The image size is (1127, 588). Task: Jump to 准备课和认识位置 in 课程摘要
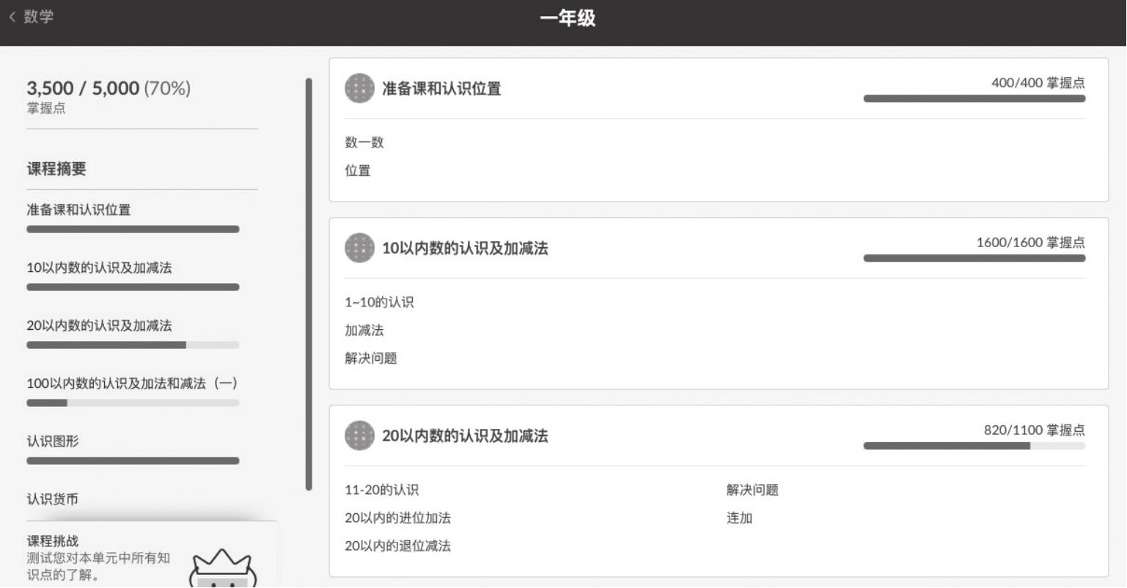(79, 210)
